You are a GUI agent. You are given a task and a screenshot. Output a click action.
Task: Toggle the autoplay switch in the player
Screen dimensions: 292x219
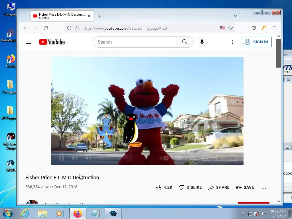pyautogui.click(x=164, y=158)
